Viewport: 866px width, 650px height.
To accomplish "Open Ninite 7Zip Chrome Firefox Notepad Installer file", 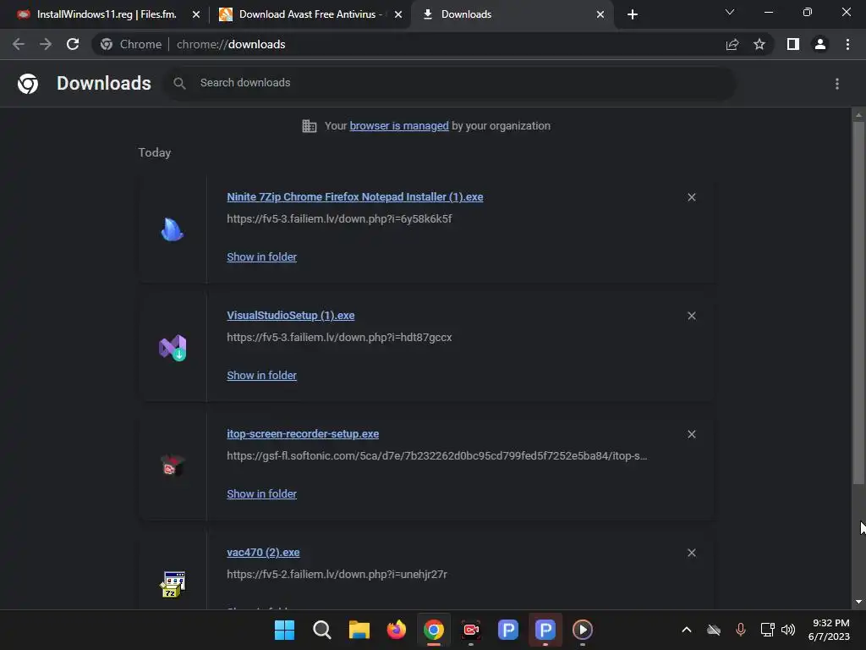I will (x=354, y=197).
